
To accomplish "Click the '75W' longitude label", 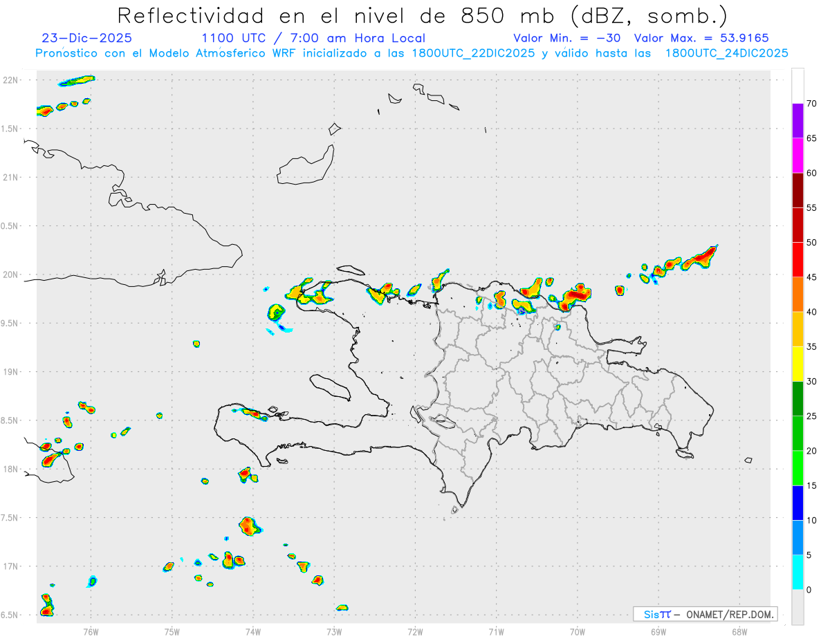I will [172, 631].
